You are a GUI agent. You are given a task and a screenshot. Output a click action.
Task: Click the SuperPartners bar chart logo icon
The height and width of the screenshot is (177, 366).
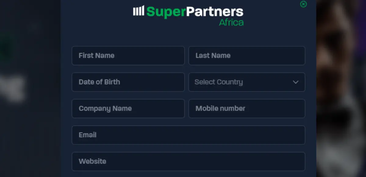(x=139, y=12)
